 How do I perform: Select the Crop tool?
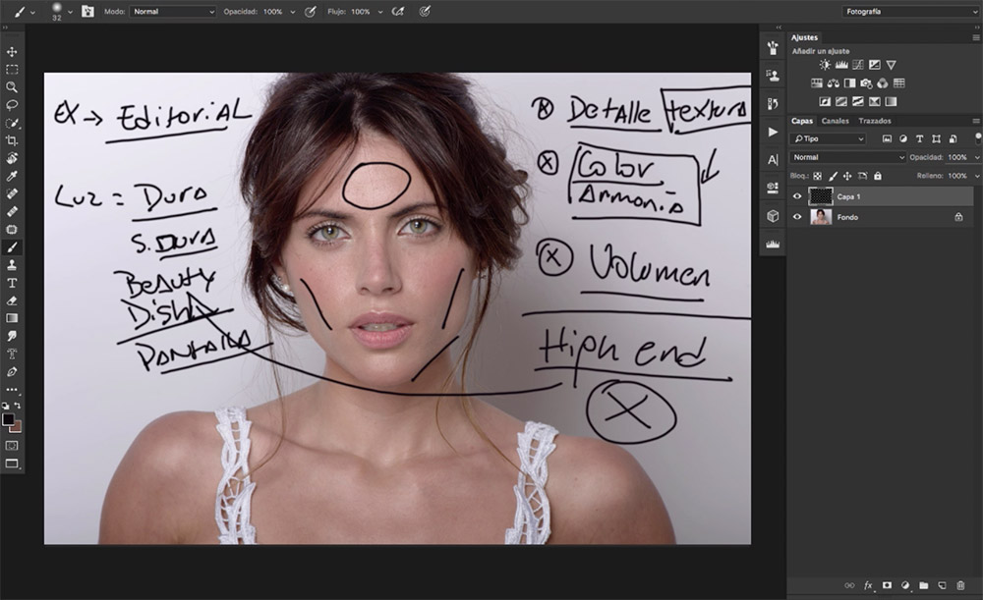click(x=12, y=140)
